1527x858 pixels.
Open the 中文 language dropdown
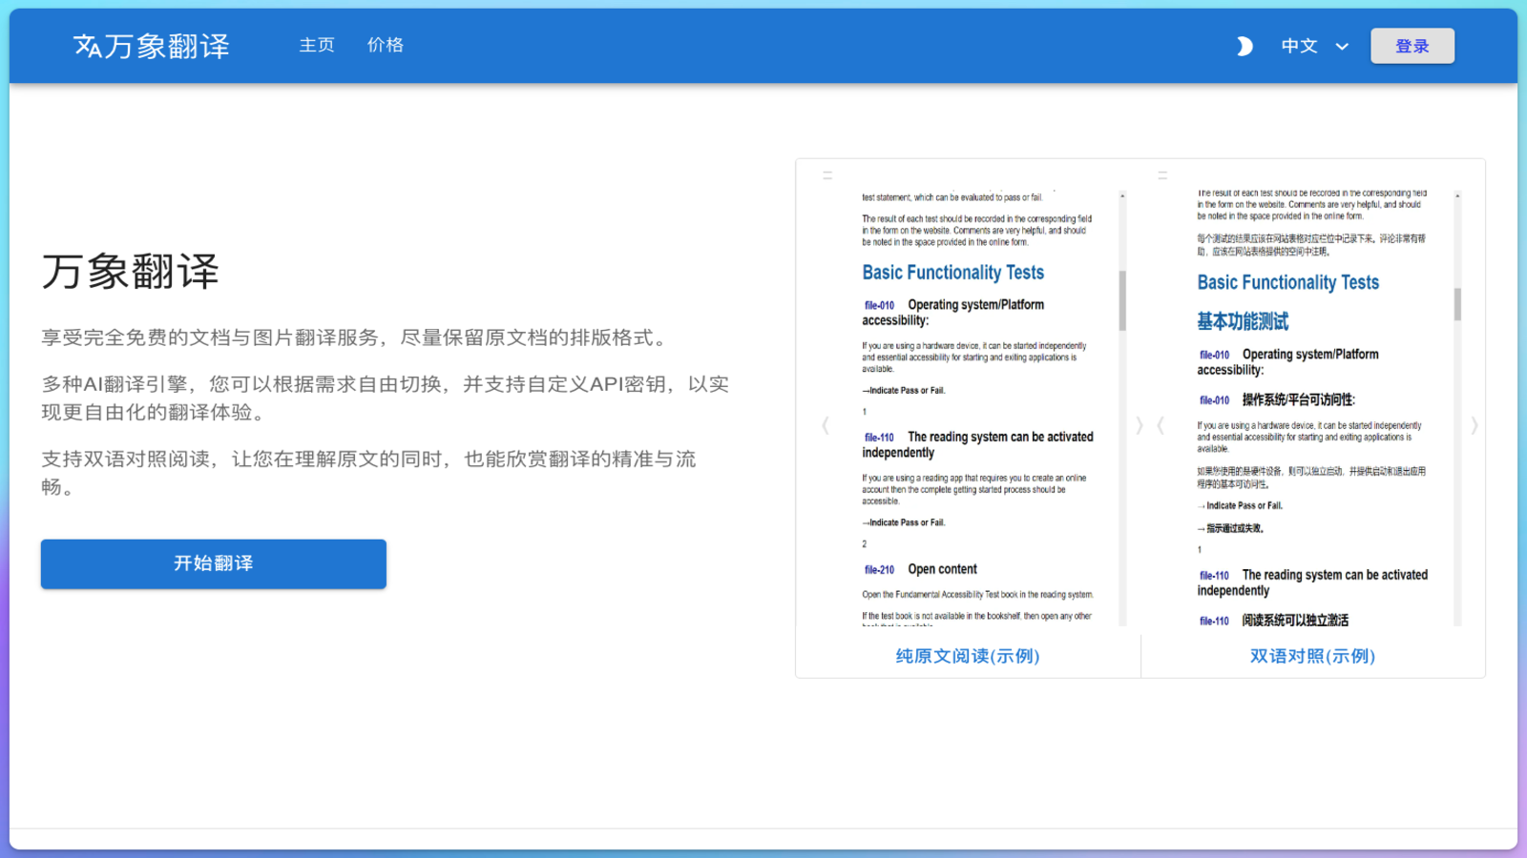pos(1298,46)
